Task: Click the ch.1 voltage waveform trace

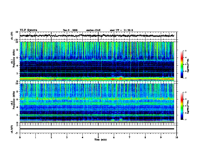Action: (x=97, y=36)
